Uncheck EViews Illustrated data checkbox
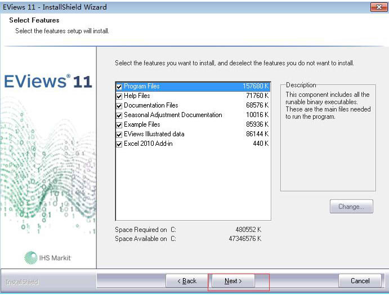389x295 pixels. pyautogui.click(x=119, y=135)
